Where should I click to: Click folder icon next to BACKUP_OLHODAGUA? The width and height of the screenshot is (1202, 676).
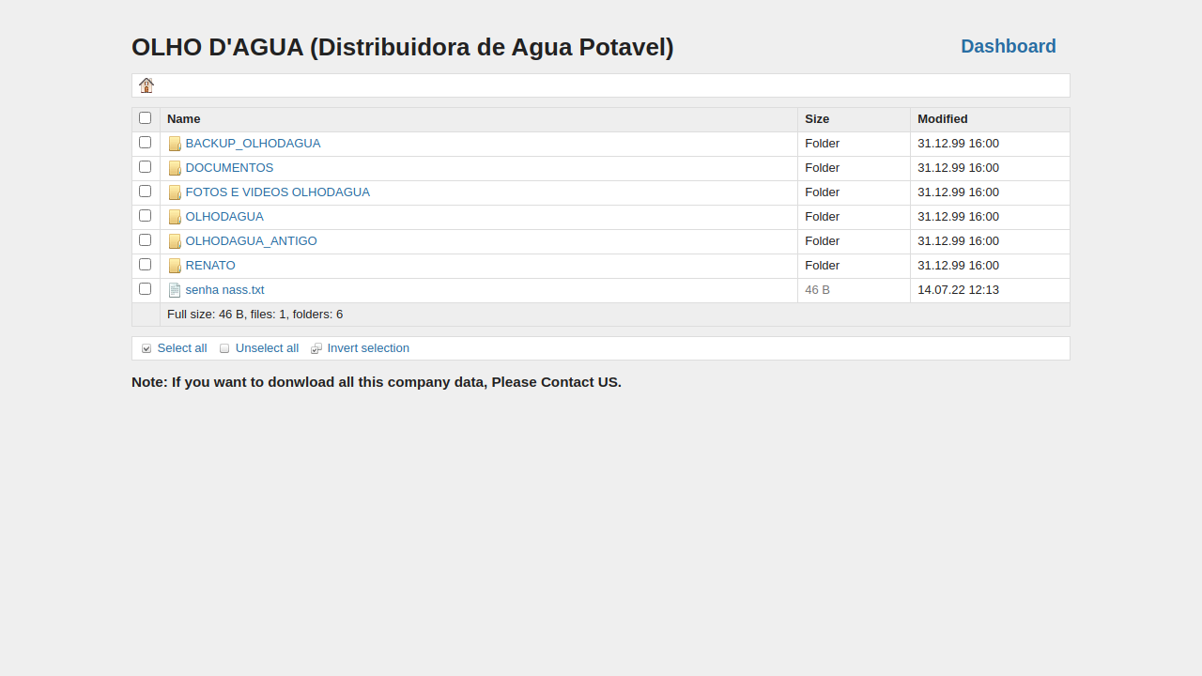tap(175, 144)
